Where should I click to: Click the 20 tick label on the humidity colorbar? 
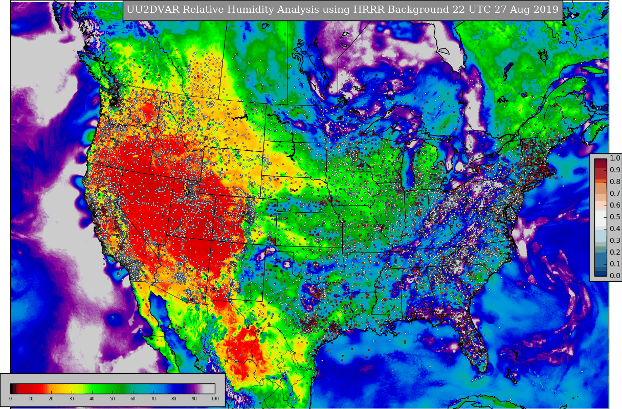(x=51, y=399)
